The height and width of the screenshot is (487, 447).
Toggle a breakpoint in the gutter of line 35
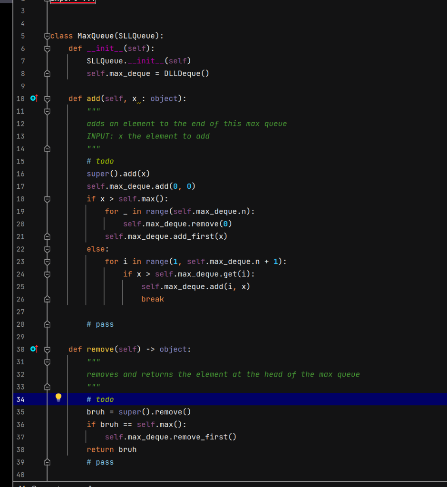pyautogui.click(x=33, y=412)
